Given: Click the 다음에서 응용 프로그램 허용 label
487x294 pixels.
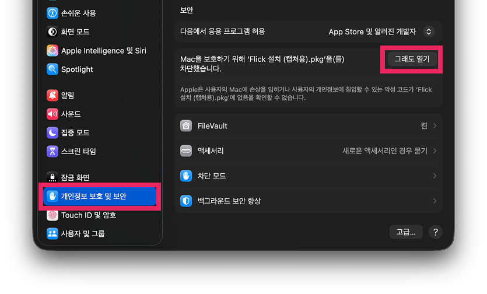Looking at the screenshot, I should (x=222, y=32).
